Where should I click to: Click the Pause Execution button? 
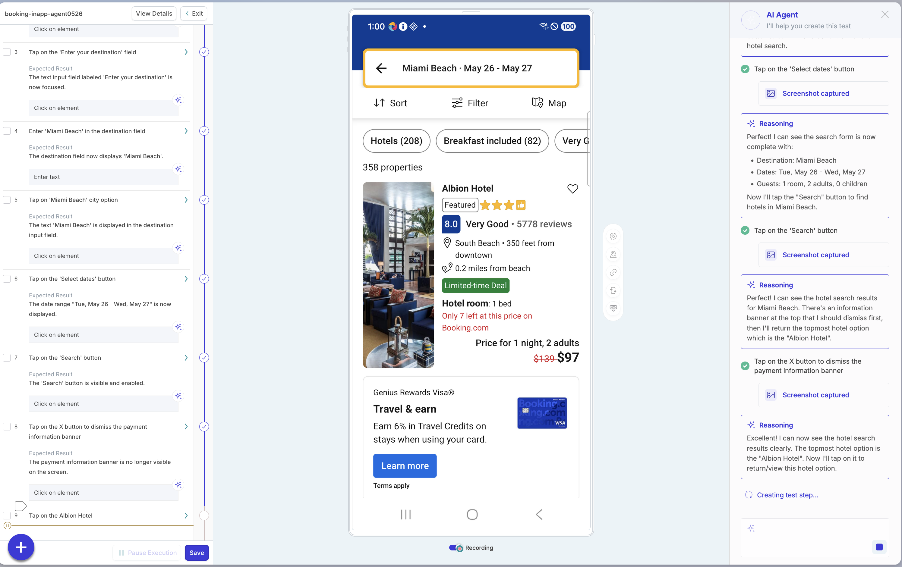pyautogui.click(x=147, y=553)
